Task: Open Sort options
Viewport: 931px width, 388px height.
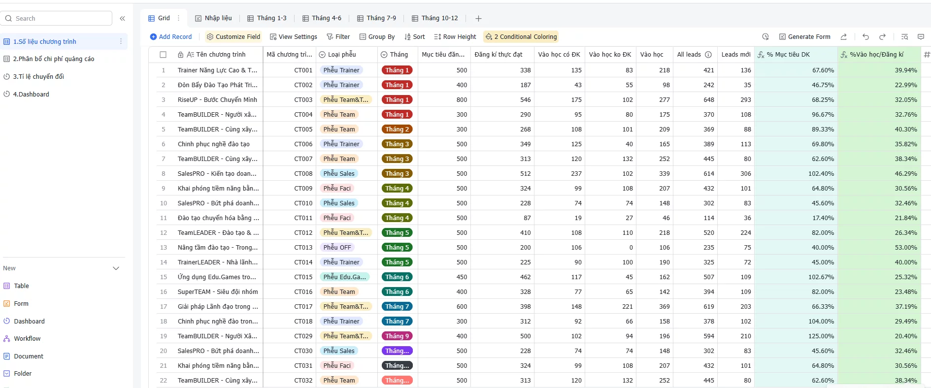Action: [x=414, y=36]
